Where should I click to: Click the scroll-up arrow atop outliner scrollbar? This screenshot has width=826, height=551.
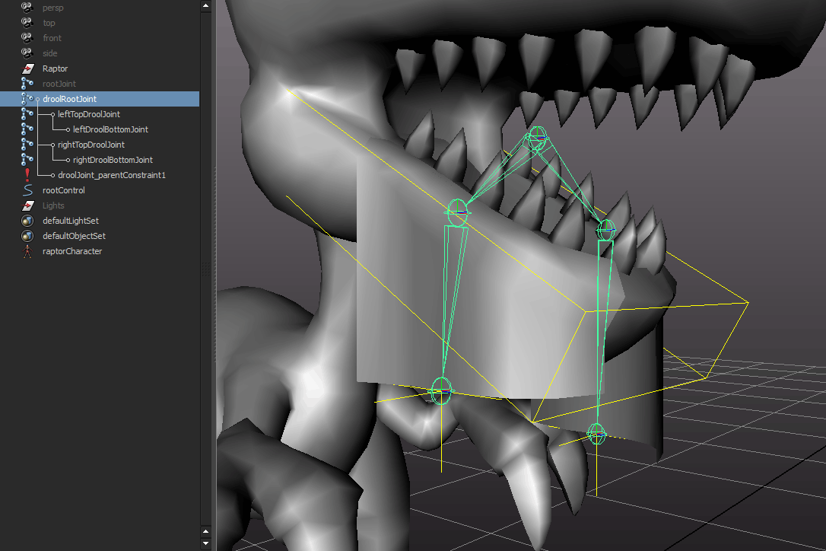(206, 5)
